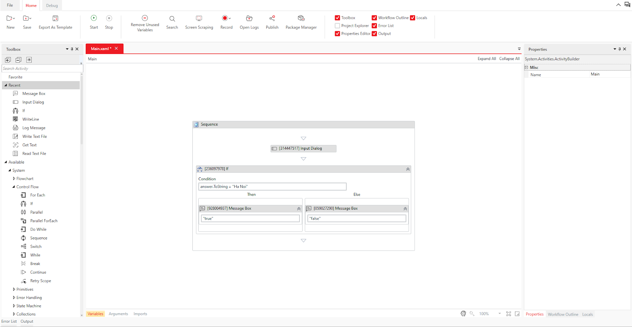This screenshot has width=632, height=327.
Task: Select Parallel ForEach activity
Action: click(44, 221)
